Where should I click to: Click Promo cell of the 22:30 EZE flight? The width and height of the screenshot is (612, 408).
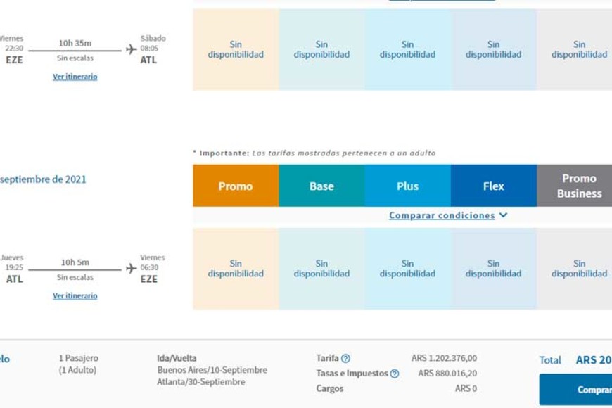tap(236, 49)
